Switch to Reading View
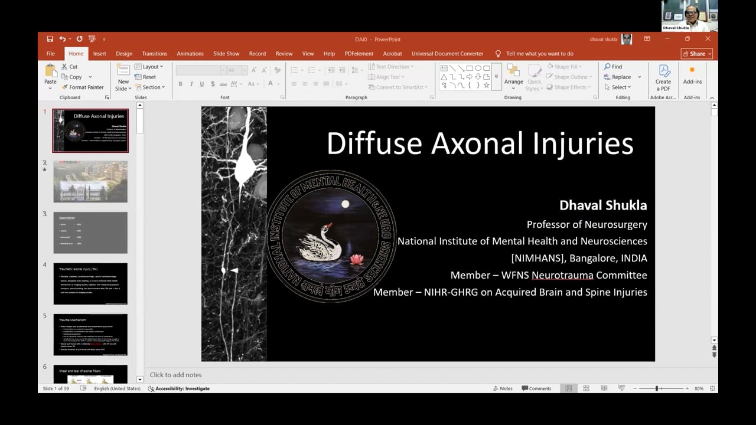The width and height of the screenshot is (756, 425). tap(604, 388)
